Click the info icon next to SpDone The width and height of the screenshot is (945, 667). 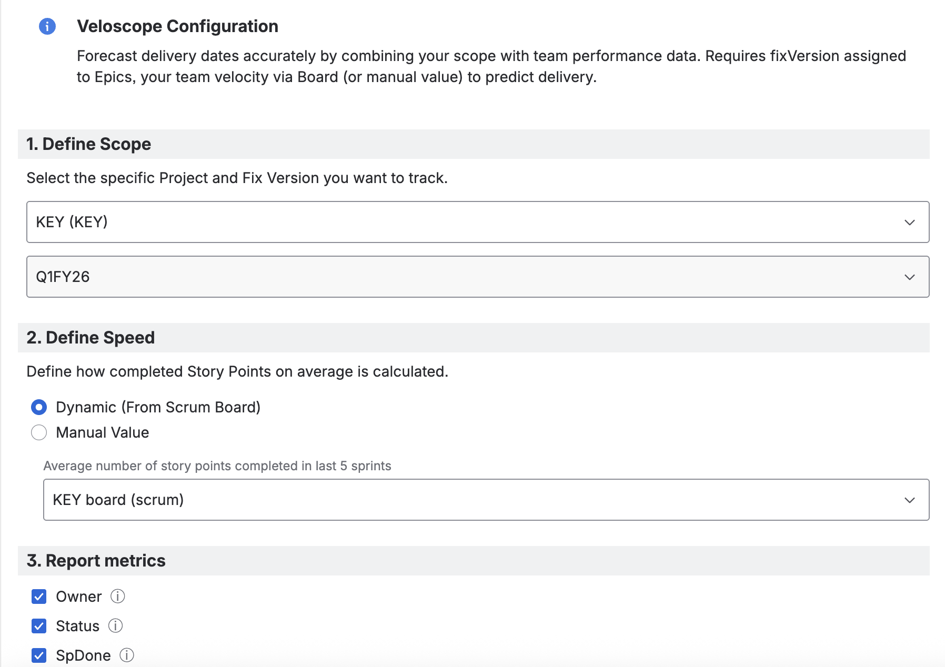(127, 655)
